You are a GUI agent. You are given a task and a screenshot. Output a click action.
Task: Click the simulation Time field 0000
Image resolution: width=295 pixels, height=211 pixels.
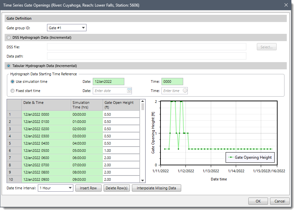[x=172, y=82]
